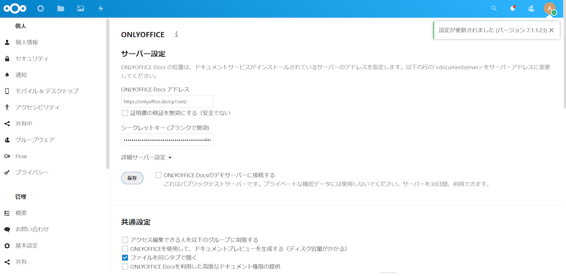Screen dimensions: 566x276
Task: Click ONLYOFFICE Docs アドレス input field
Action: (x=168, y=101)
